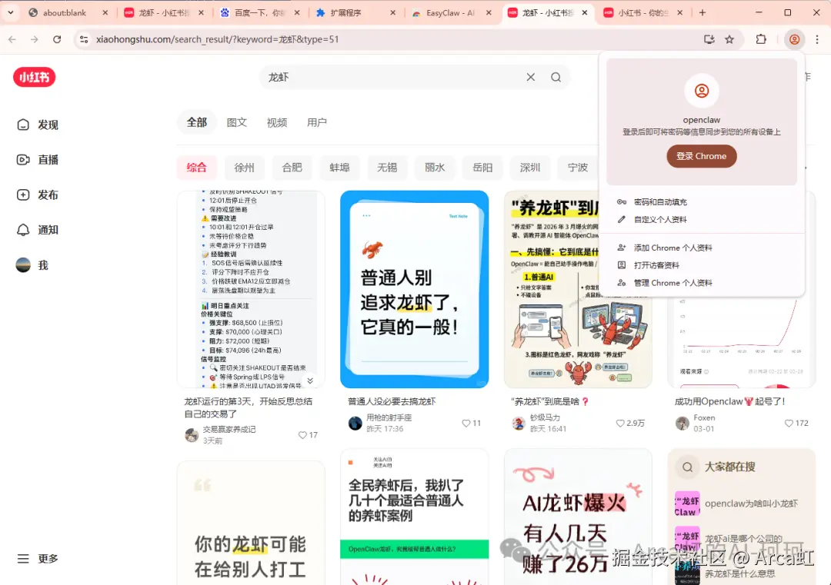
Task: Clear the search box with the X
Action: click(x=530, y=78)
